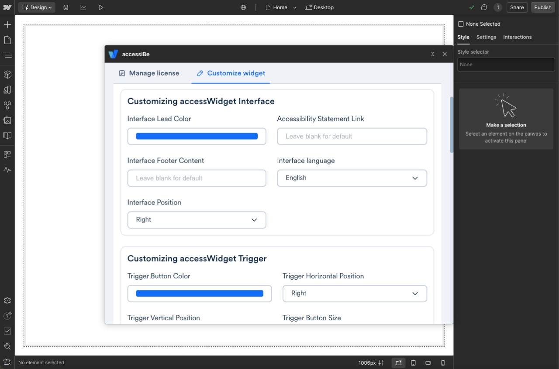
Task: Click the Interface Footer Content field
Action: [197, 178]
